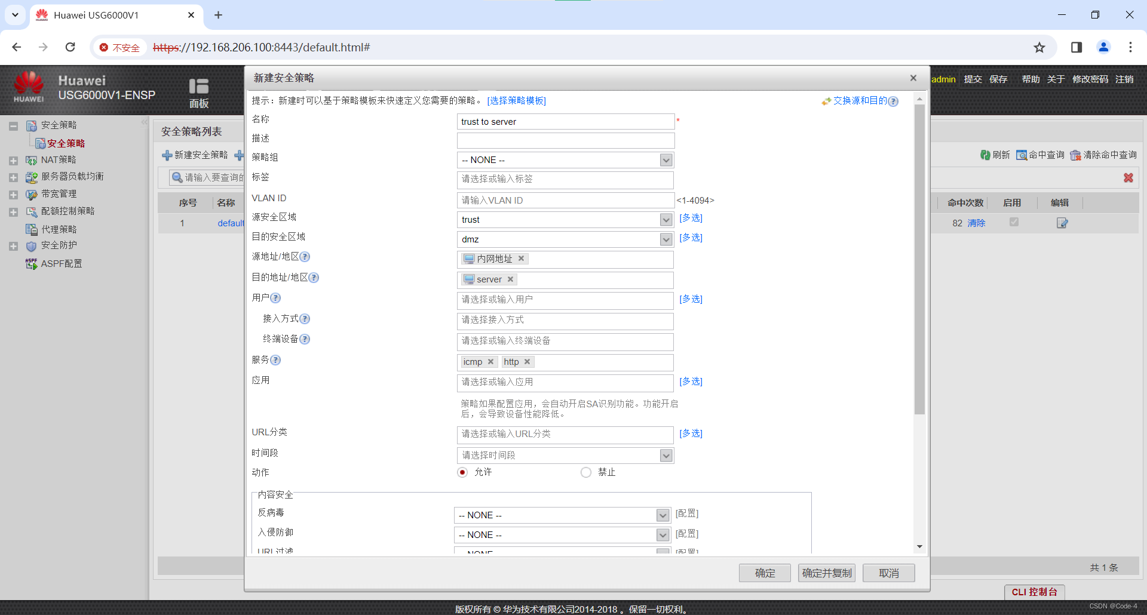Open the 反病毒 NONE dropdown
Viewport: 1147px width, 615px height.
coord(663,515)
